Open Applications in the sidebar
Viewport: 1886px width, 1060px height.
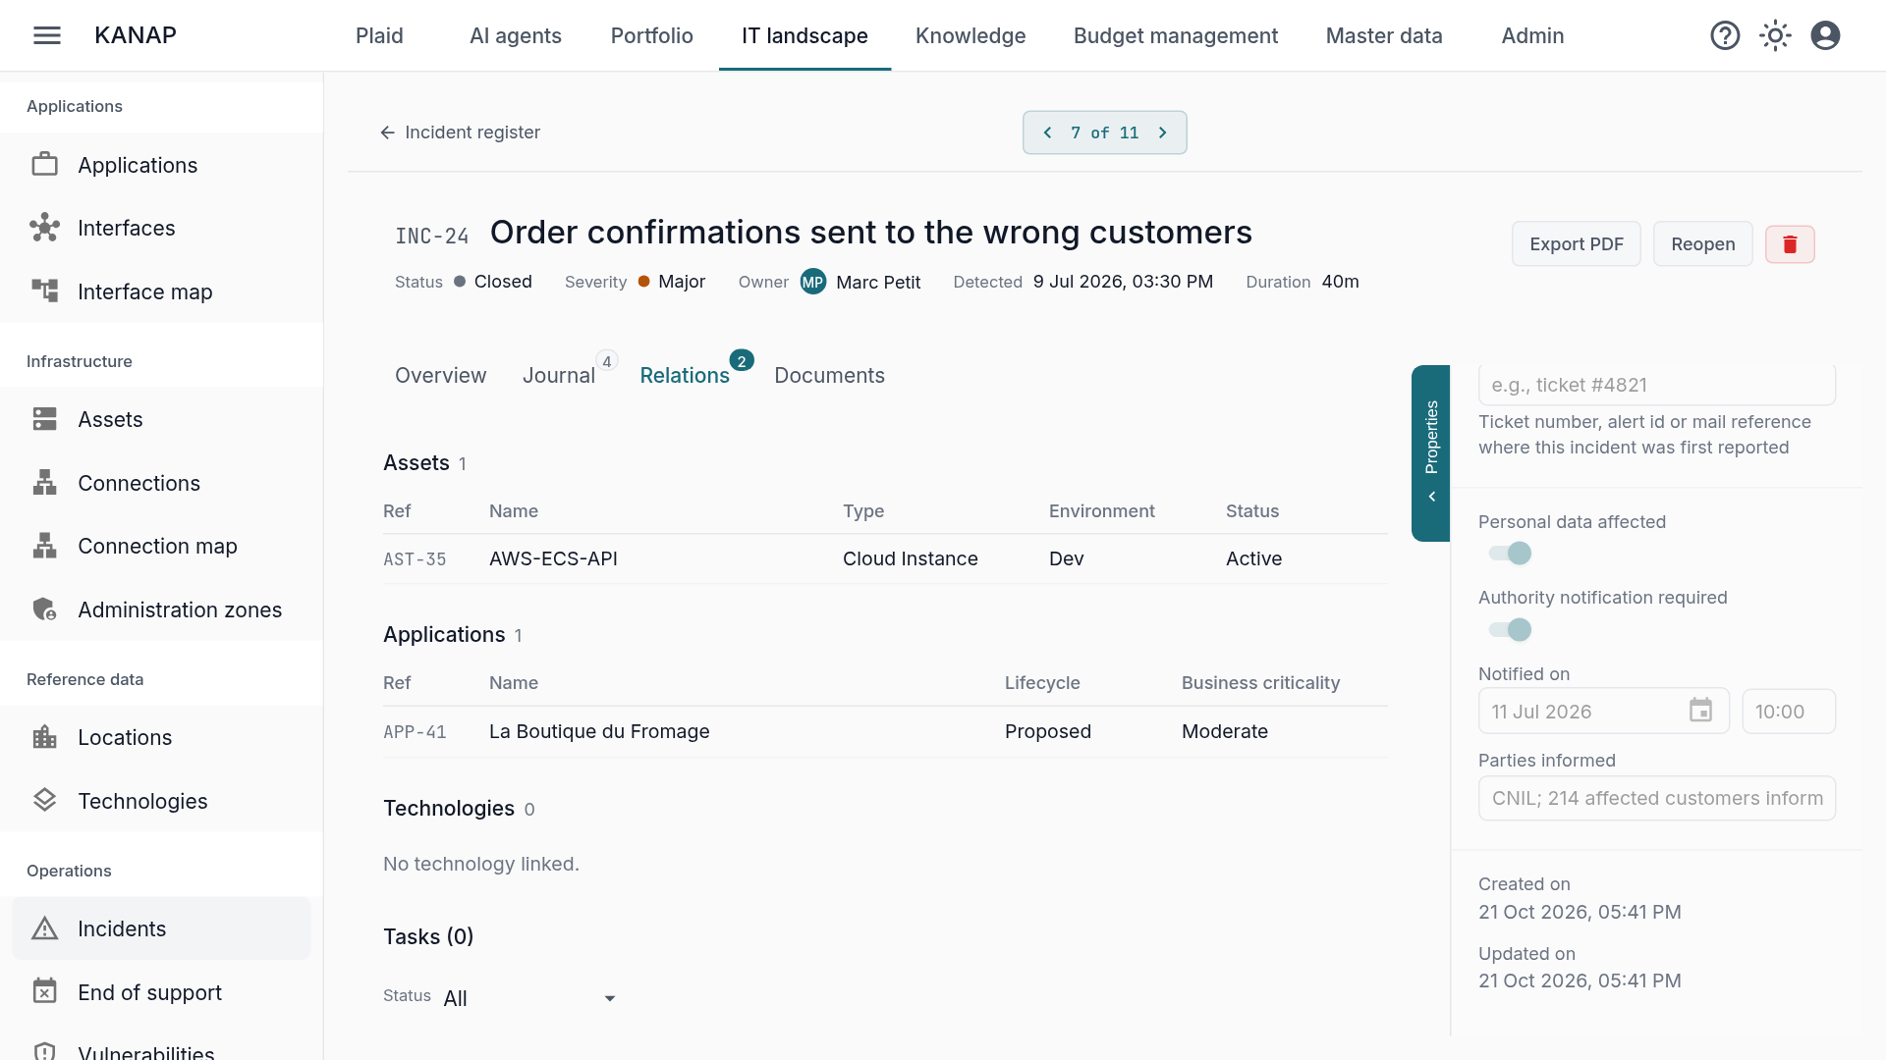[161, 165]
